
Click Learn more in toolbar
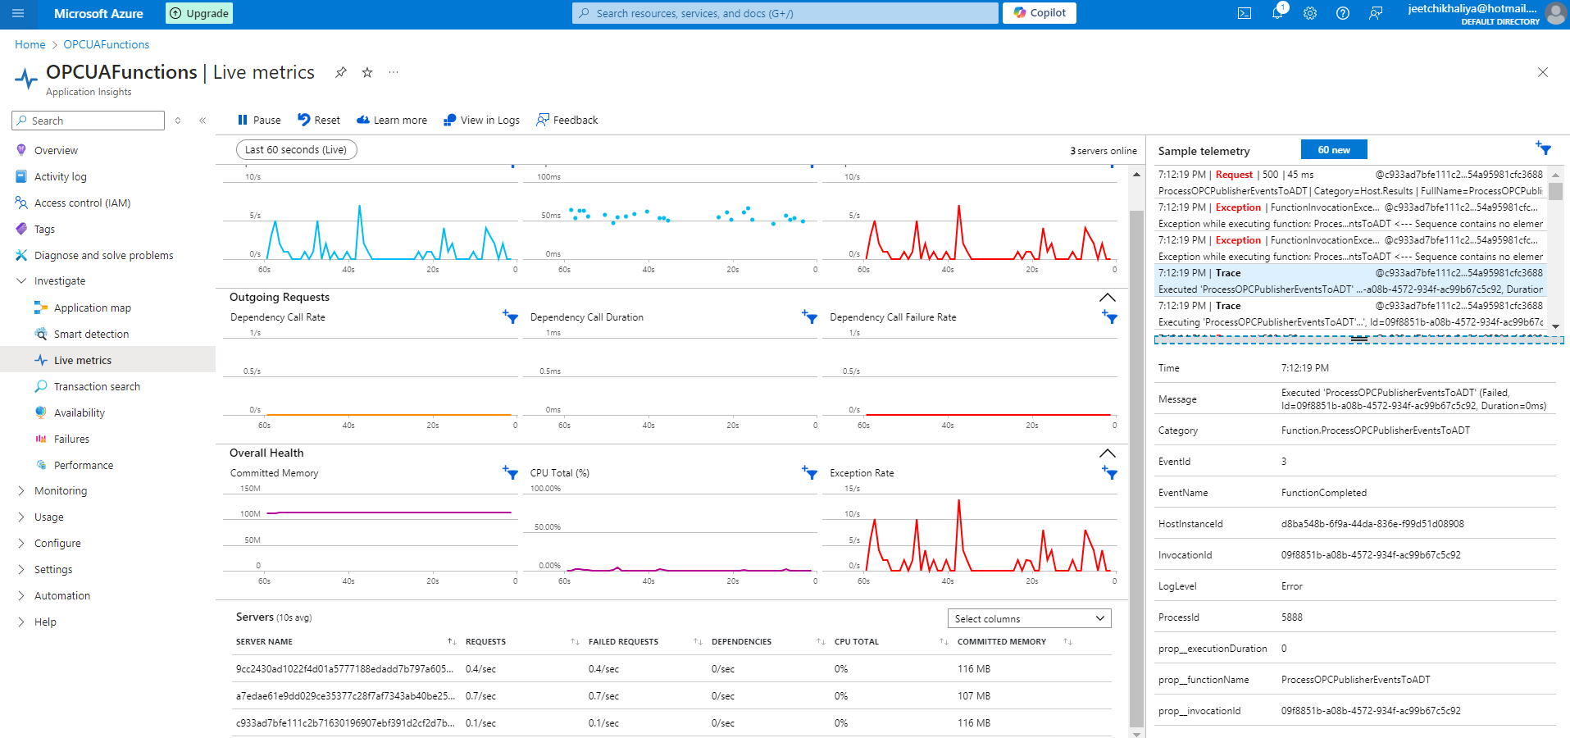coord(392,120)
